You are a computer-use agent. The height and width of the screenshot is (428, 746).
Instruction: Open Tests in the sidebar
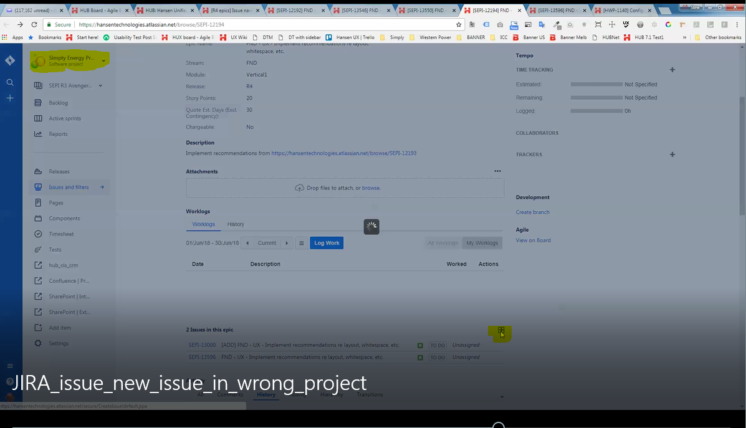(x=55, y=250)
